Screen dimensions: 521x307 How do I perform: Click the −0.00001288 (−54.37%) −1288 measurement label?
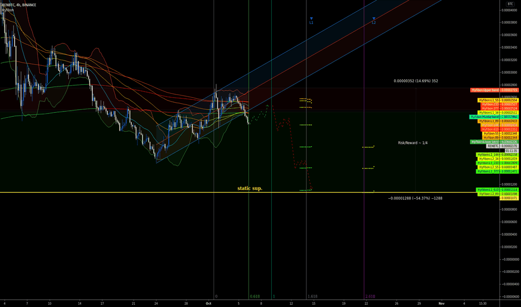point(415,198)
